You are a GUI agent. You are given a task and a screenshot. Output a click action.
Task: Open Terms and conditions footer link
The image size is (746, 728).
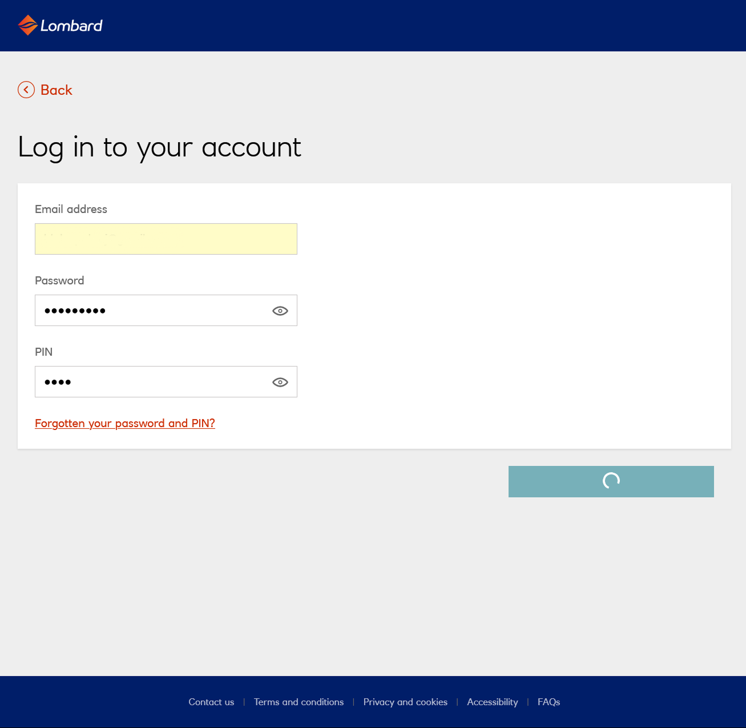tap(299, 702)
